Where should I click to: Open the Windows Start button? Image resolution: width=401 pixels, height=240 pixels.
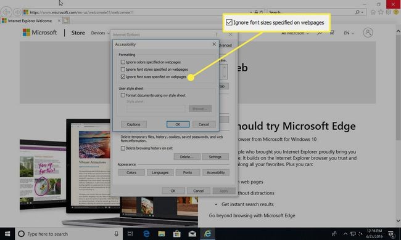[7, 234]
